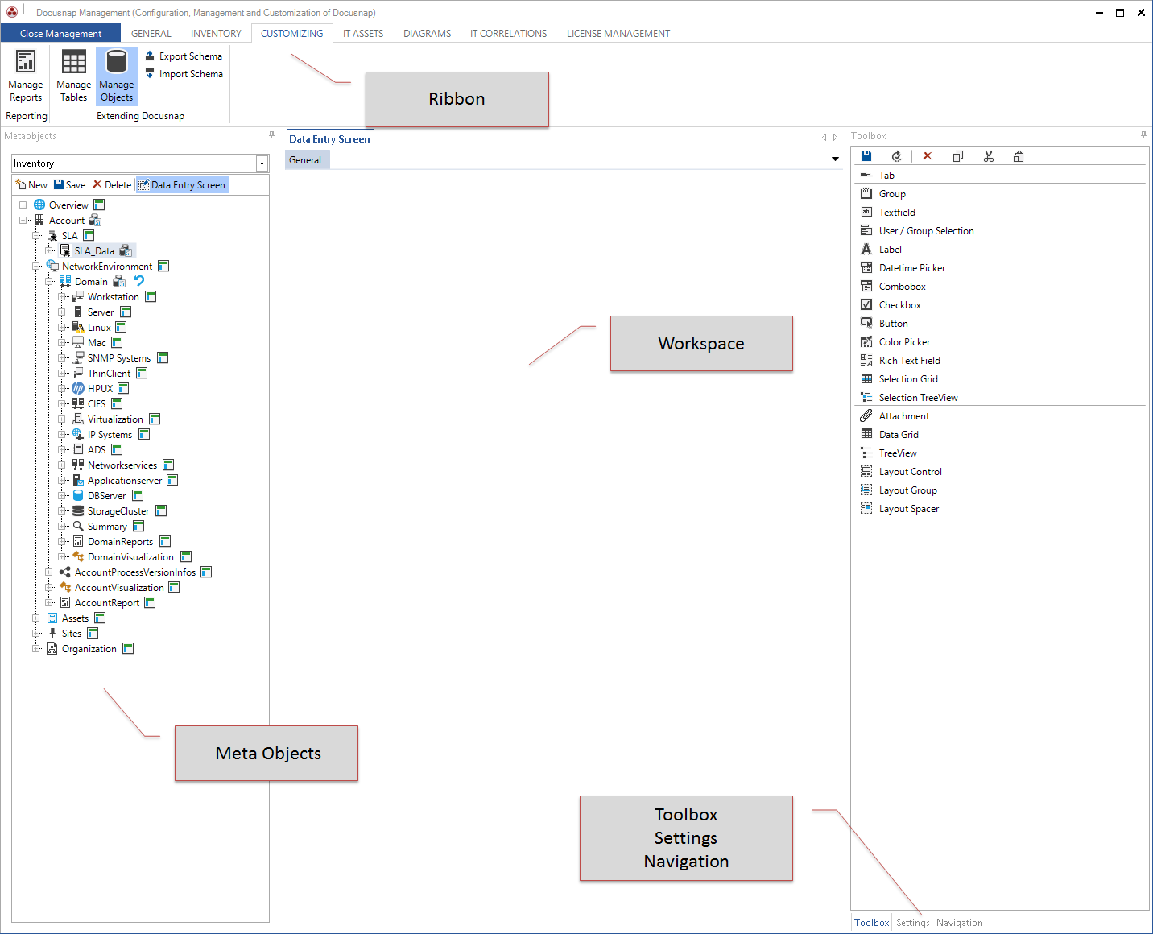Switch to the Settings tab at bottom

click(x=913, y=923)
